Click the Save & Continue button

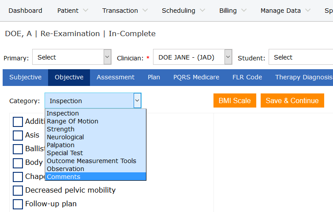pos(292,100)
